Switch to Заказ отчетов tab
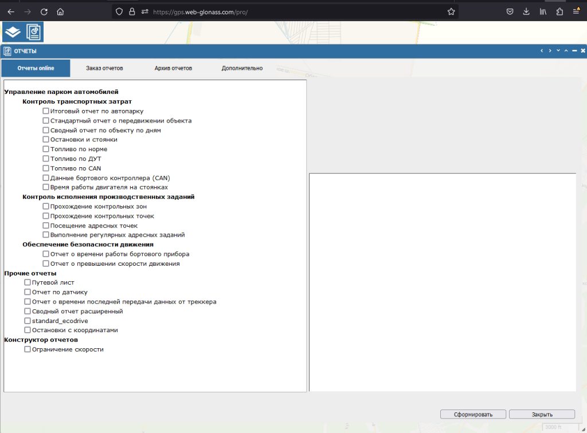 [104, 68]
